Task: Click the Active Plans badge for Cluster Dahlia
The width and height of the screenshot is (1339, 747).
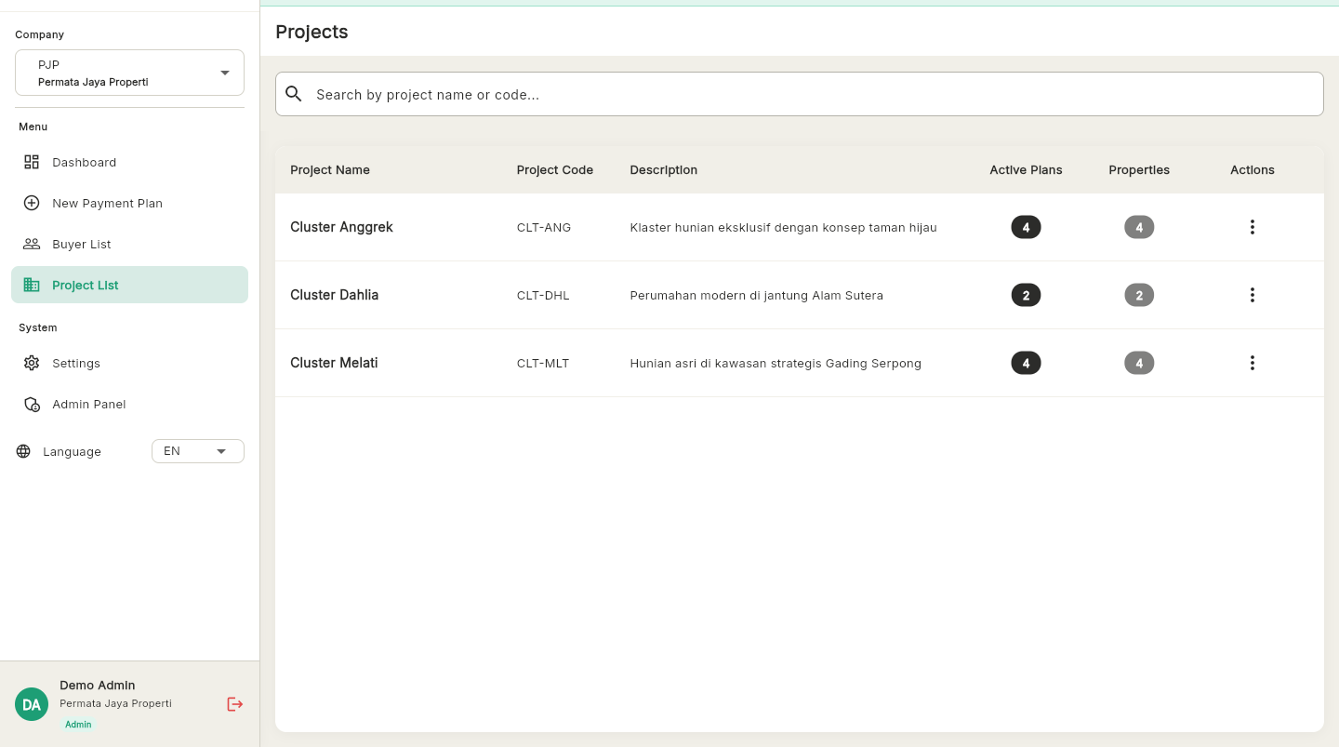Action: tap(1026, 295)
